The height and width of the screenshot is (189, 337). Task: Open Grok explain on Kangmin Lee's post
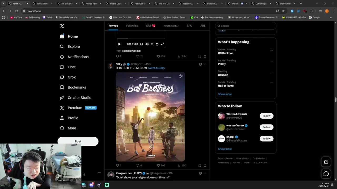tap(200, 173)
